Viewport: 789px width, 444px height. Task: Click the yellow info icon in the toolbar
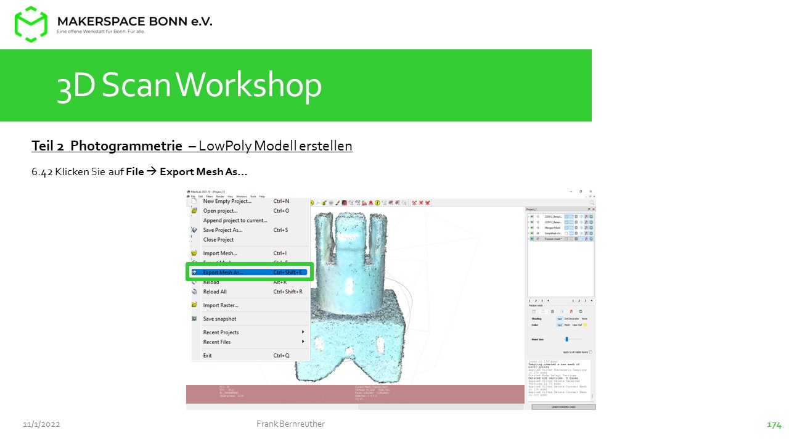pos(377,202)
